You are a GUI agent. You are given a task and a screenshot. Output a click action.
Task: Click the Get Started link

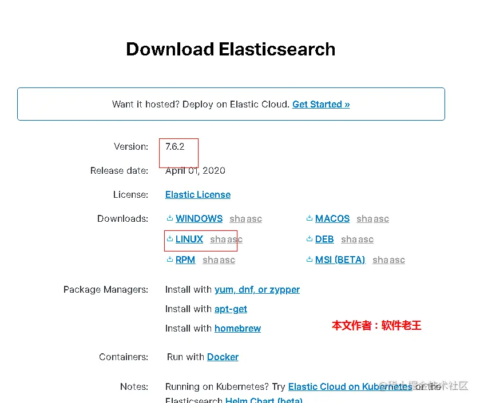321,104
